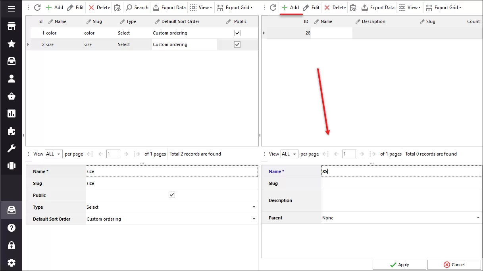Screen dimensions: 483x271
Task: Uncheck the Public checkbox for size attribute
Action: pyautogui.click(x=237, y=44)
